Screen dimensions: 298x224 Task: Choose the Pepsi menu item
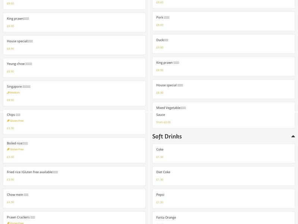point(224,198)
